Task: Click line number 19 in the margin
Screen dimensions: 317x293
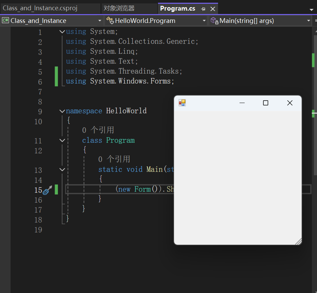Action: pyautogui.click(x=38, y=230)
